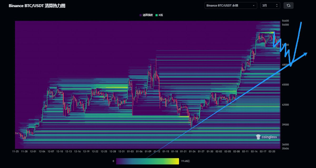Click the 39000 price axis label
This screenshot has height=168, width=316.
pyautogui.click(x=285, y=125)
